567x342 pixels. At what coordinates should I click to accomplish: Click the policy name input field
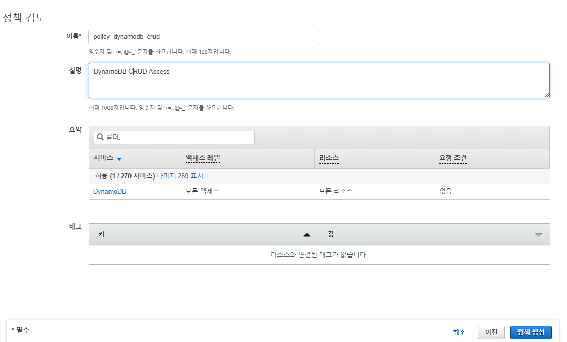pyautogui.click(x=204, y=37)
